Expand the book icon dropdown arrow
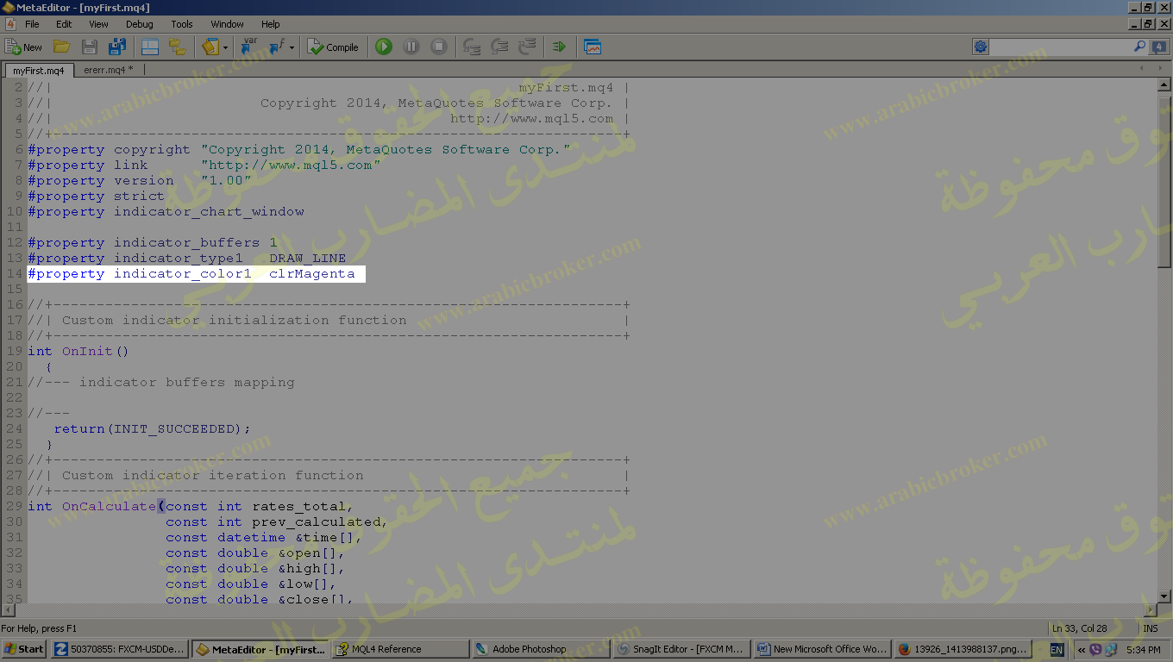This screenshot has width=1173, height=662. [x=226, y=47]
